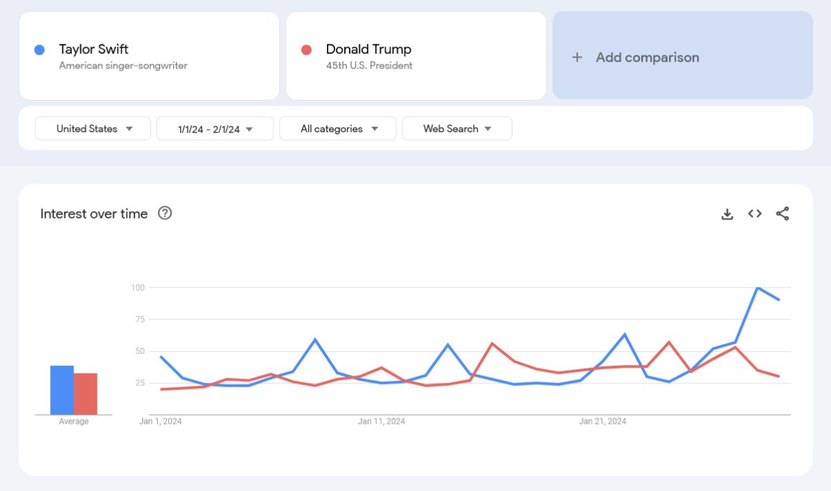Click the peak of the blue trend line
This screenshot has width=831, height=491.
click(758, 288)
